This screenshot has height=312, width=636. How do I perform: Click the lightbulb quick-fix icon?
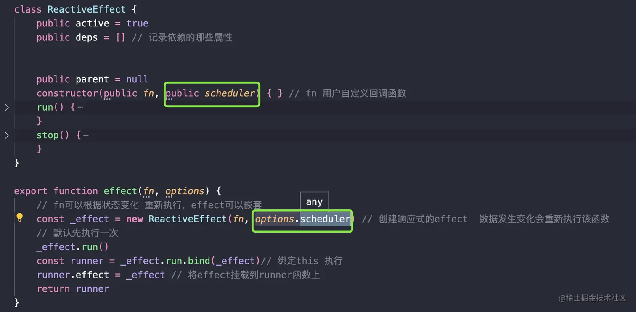19,217
